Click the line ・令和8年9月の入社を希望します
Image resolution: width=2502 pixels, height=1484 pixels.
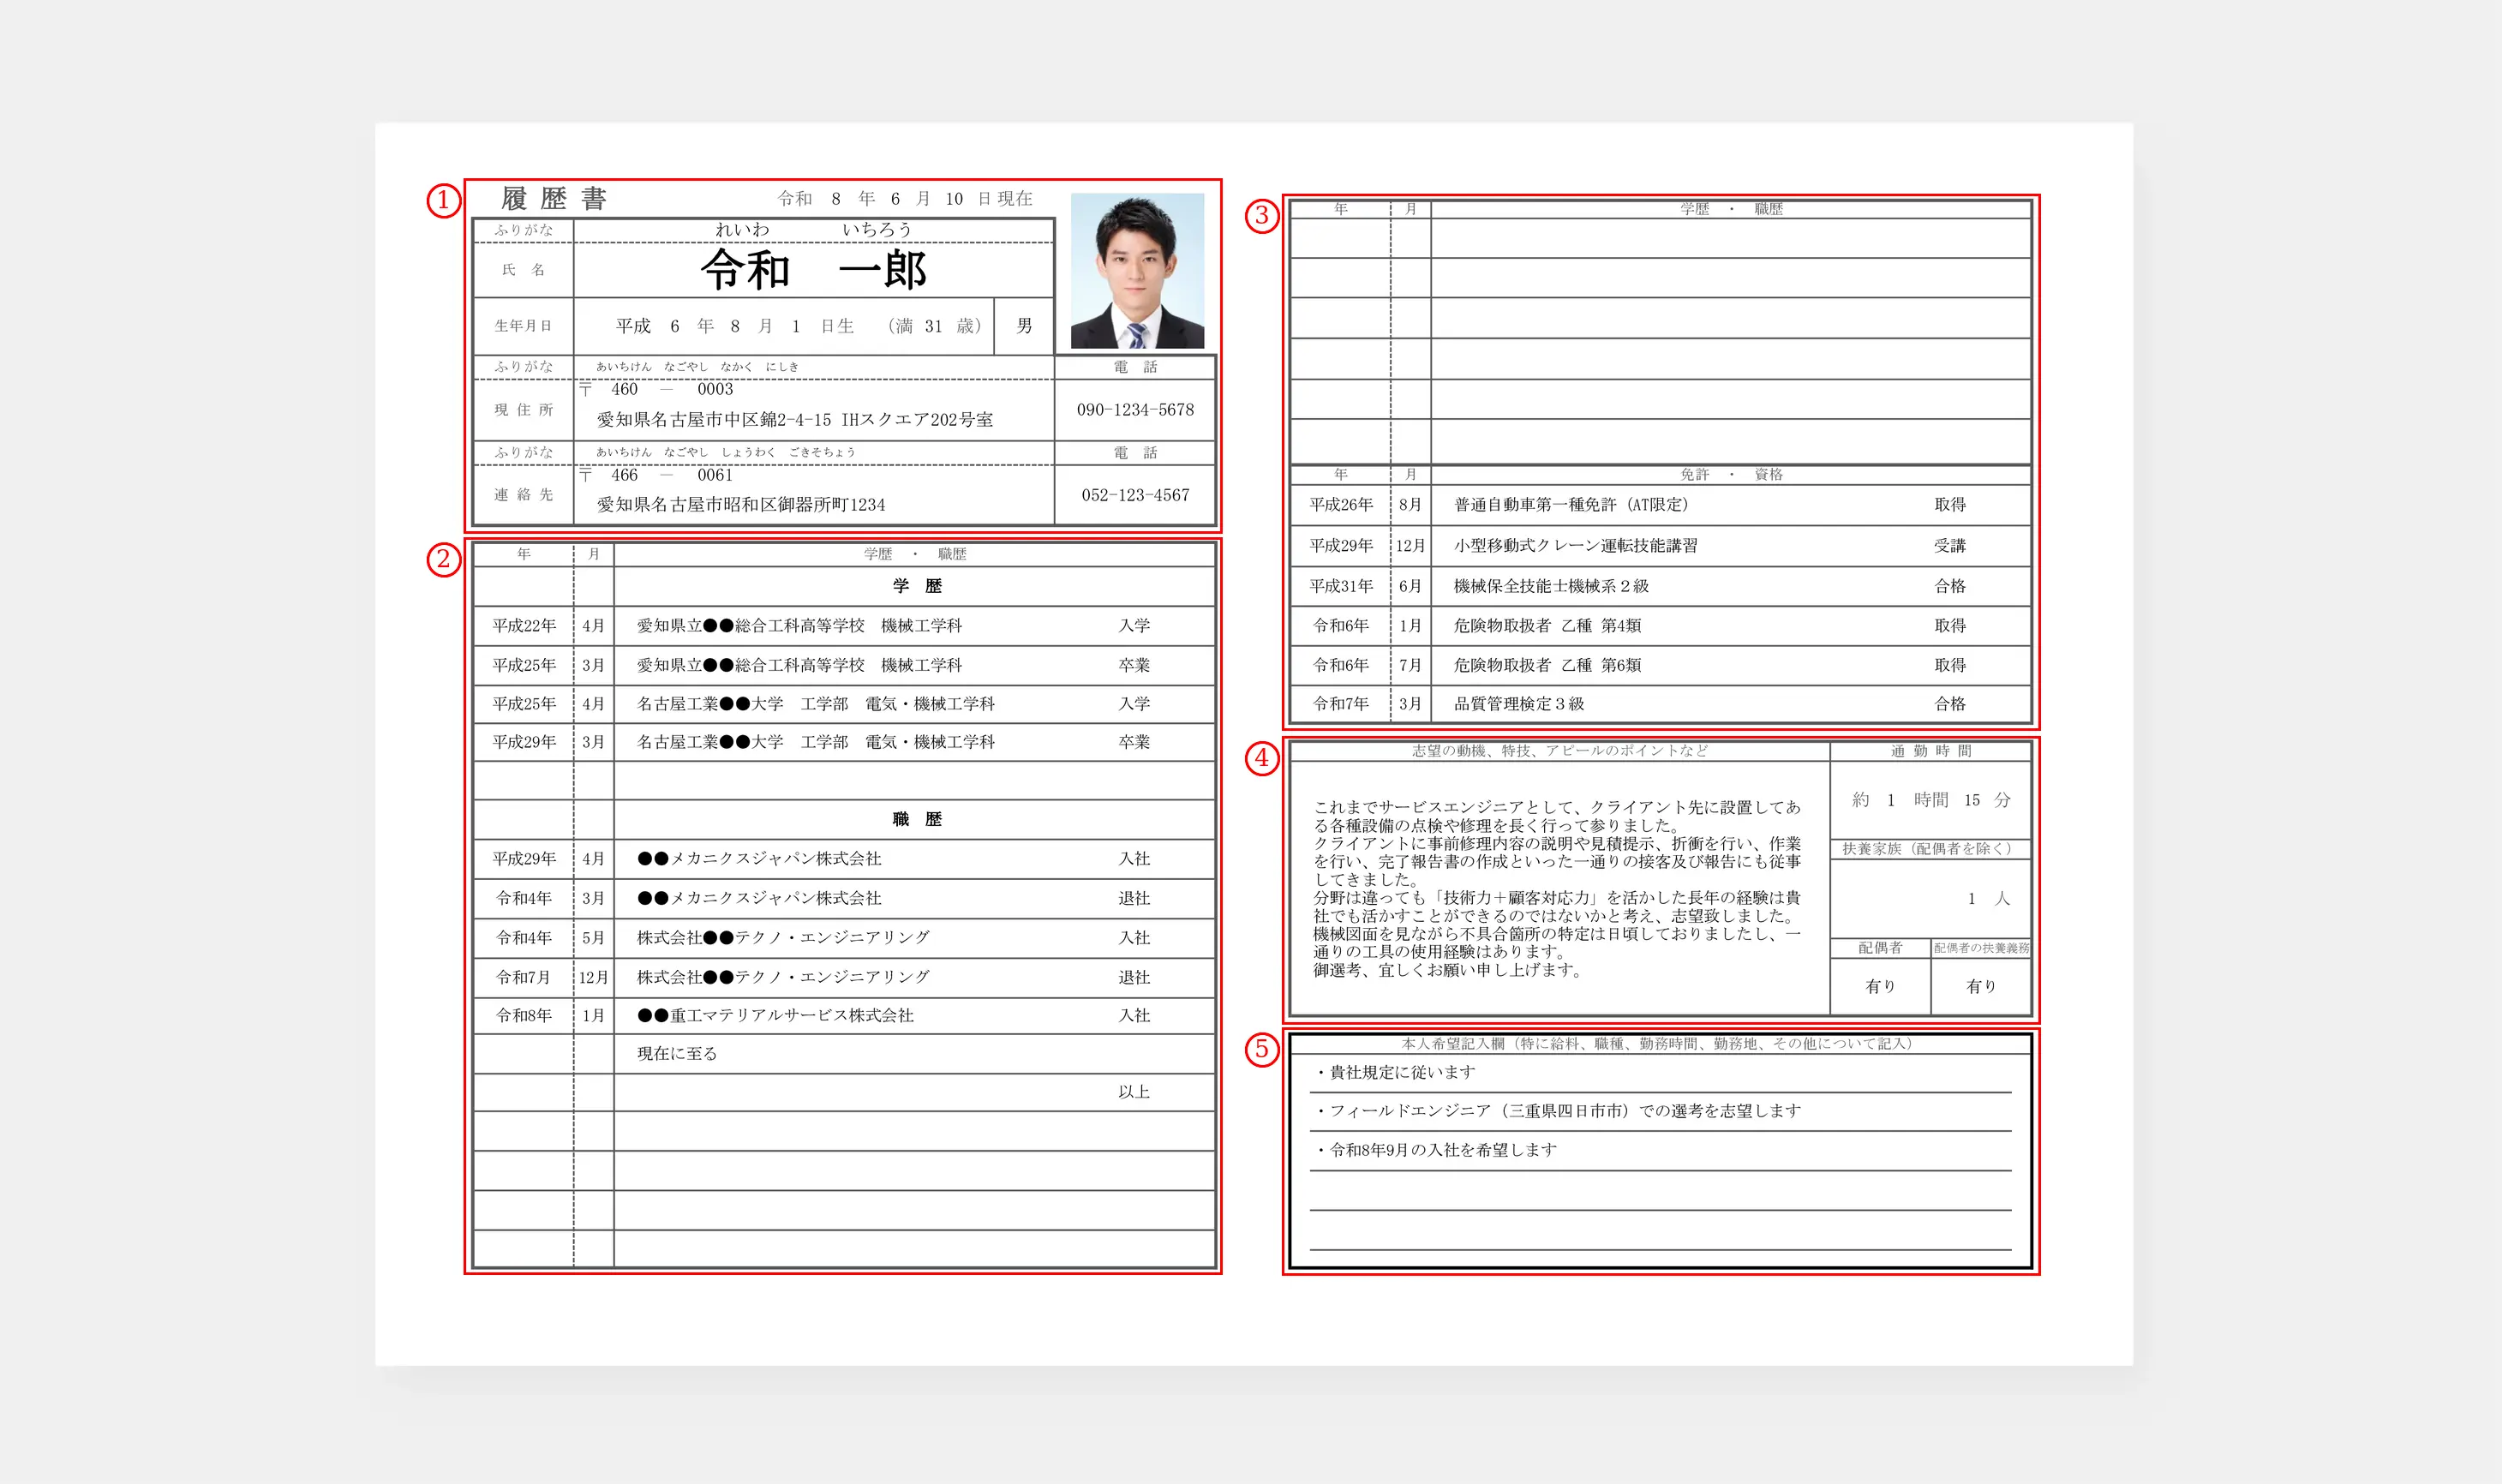pyautogui.click(x=1435, y=1150)
